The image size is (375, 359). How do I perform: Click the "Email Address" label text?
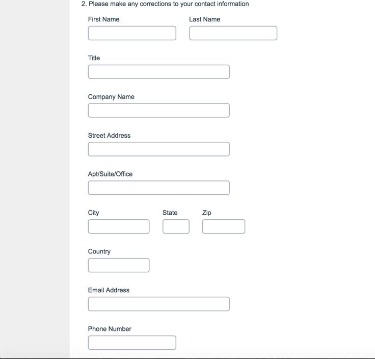pyautogui.click(x=109, y=290)
